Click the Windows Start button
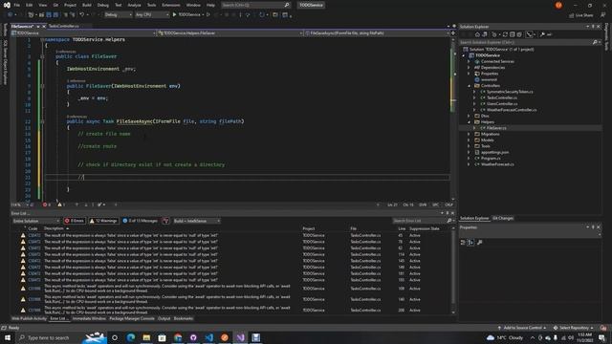This screenshot has width=612, height=344. (8, 337)
